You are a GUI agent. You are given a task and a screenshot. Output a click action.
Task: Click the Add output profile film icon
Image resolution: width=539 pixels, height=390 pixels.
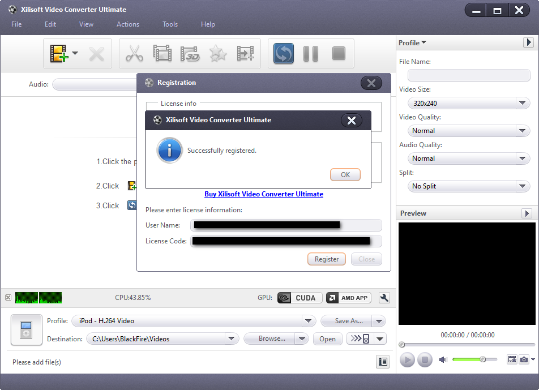coord(246,54)
